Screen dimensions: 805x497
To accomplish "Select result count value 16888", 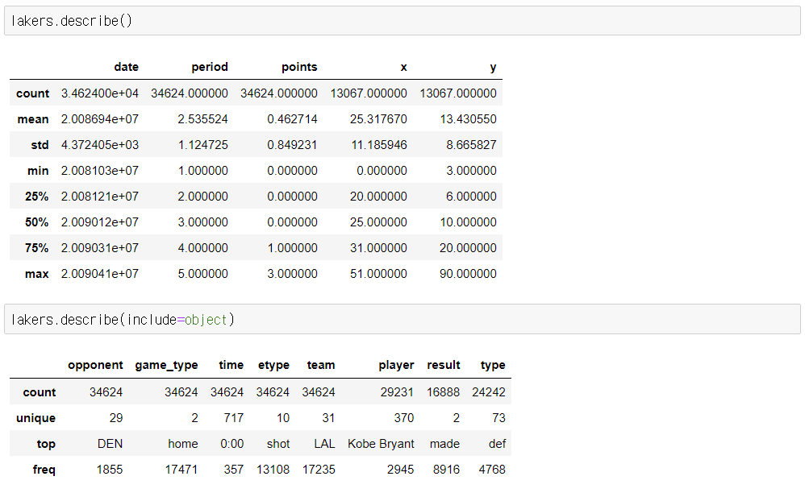I will (443, 391).
